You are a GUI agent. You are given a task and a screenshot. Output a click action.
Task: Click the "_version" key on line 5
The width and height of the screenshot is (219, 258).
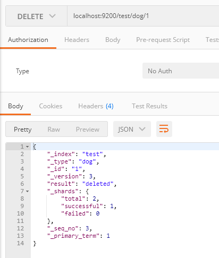[x=65, y=176]
